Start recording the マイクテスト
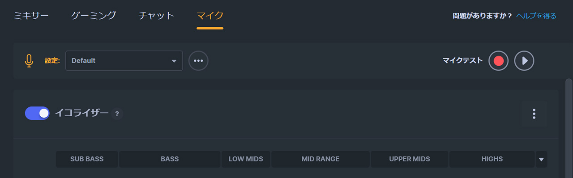The width and height of the screenshot is (573, 178). [499, 61]
